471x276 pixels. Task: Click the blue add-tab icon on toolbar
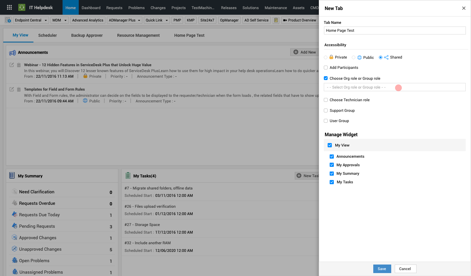[8, 20]
